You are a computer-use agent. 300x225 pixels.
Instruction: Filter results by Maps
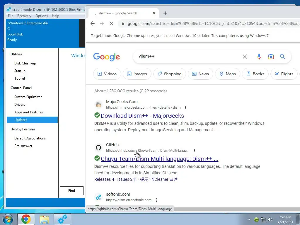[x=228, y=74]
